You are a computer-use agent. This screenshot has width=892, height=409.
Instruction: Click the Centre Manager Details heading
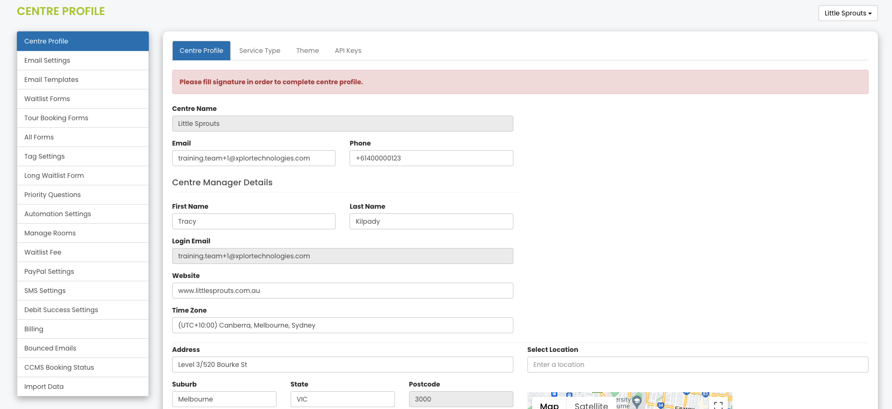[222, 183]
